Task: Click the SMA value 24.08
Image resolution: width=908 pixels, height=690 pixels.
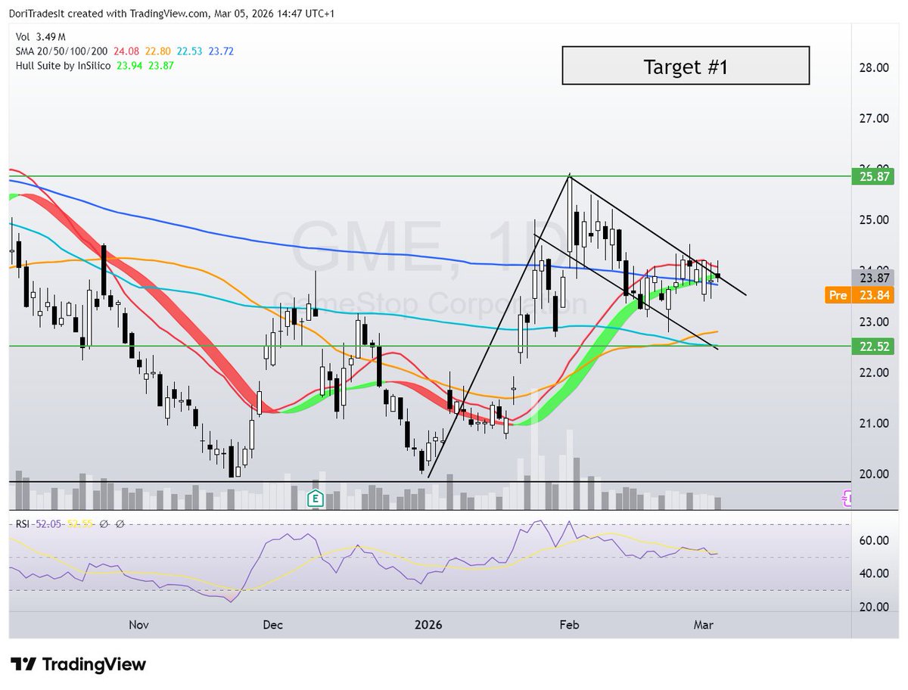Action: [126, 51]
